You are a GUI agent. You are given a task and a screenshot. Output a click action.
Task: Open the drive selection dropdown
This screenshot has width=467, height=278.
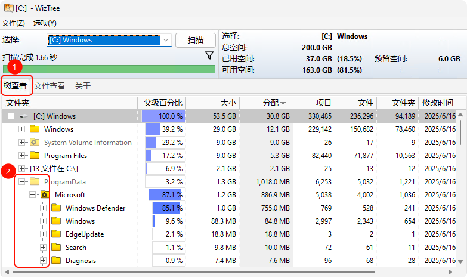coord(166,40)
